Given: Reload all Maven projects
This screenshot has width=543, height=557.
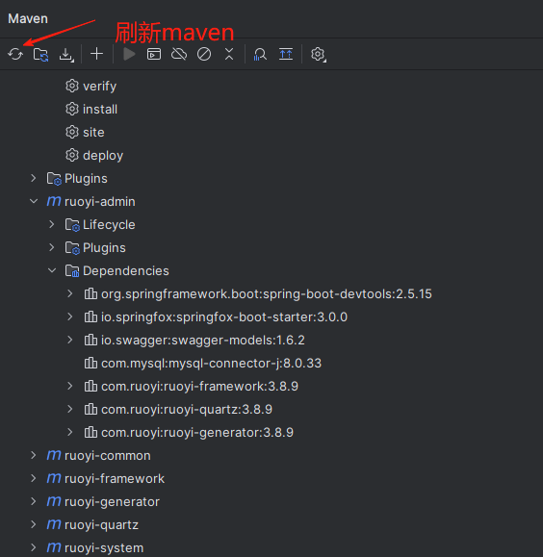Looking at the screenshot, I should 15,54.
